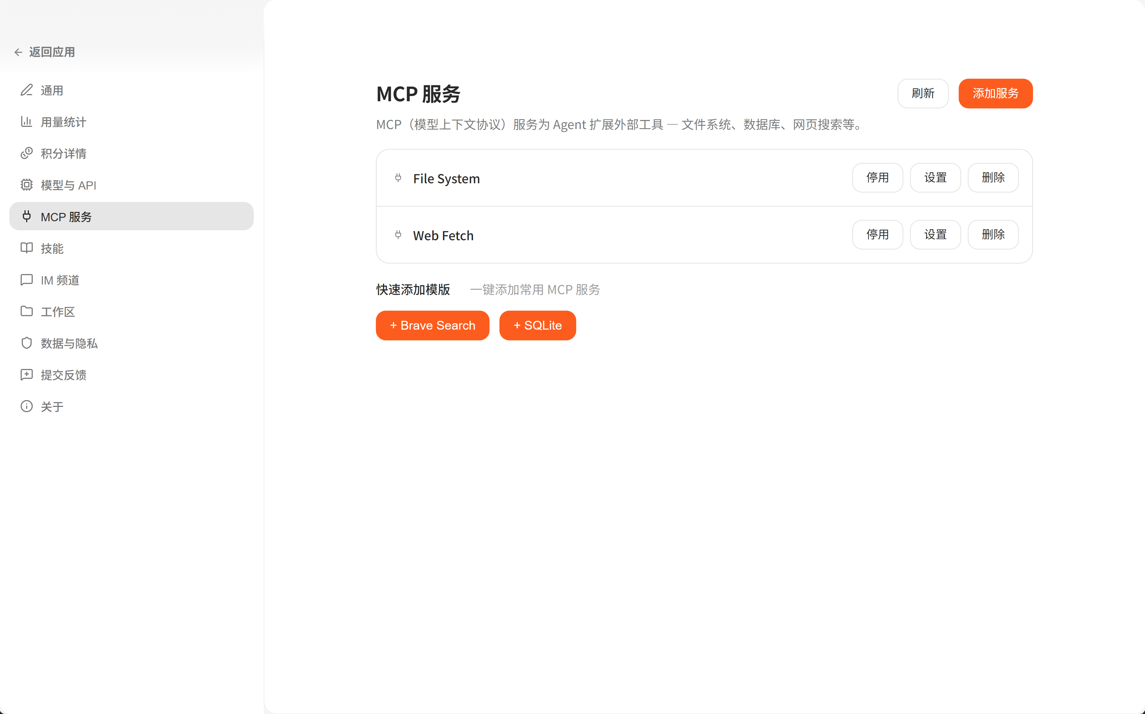The image size is (1145, 714).
Task: Disable Web Fetch with the 停用 button
Action: [877, 234]
